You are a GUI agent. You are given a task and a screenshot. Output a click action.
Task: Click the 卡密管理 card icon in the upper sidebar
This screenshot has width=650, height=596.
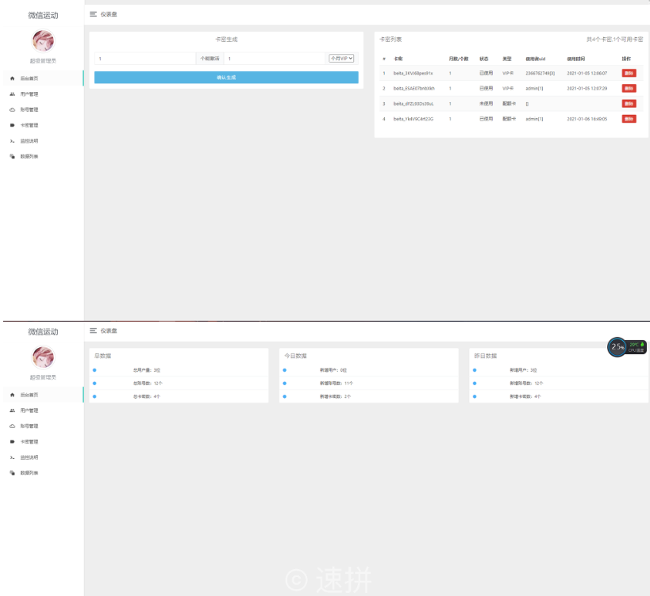(x=12, y=125)
